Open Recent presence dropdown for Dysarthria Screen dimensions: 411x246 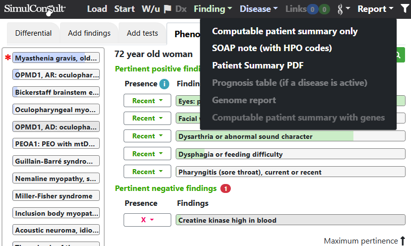[147, 136]
